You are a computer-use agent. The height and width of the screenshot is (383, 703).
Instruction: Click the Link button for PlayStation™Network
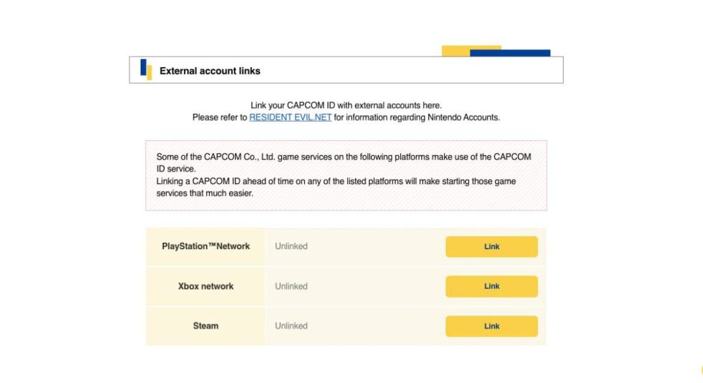click(491, 246)
